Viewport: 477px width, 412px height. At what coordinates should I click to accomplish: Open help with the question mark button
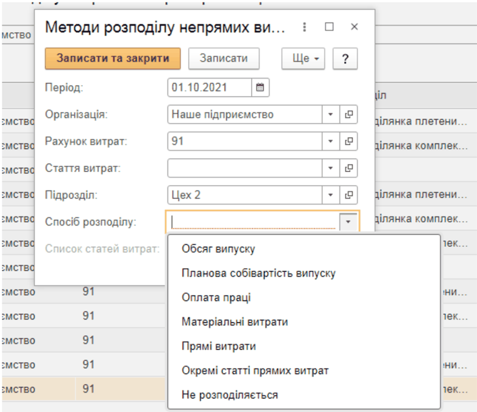click(345, 59)
